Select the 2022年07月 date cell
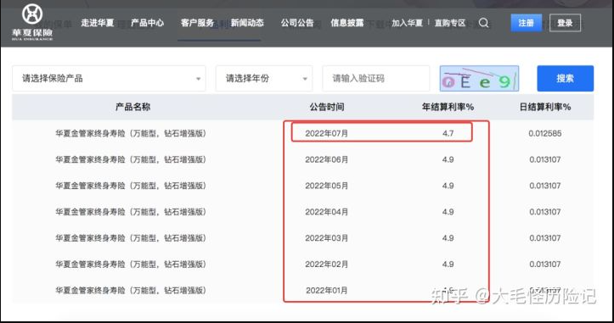This screenshot has height=323, width=614. pos(327,133)
